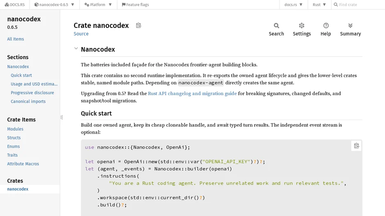
Task: Open the Help question mark
Action: pyautogui.click(x=326, y=30)
